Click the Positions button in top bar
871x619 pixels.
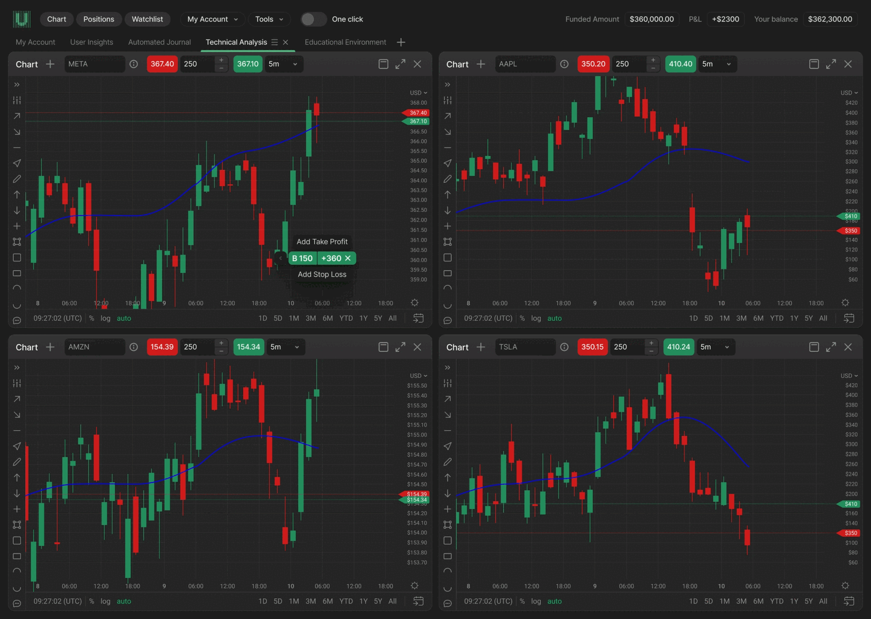point(98,19)
